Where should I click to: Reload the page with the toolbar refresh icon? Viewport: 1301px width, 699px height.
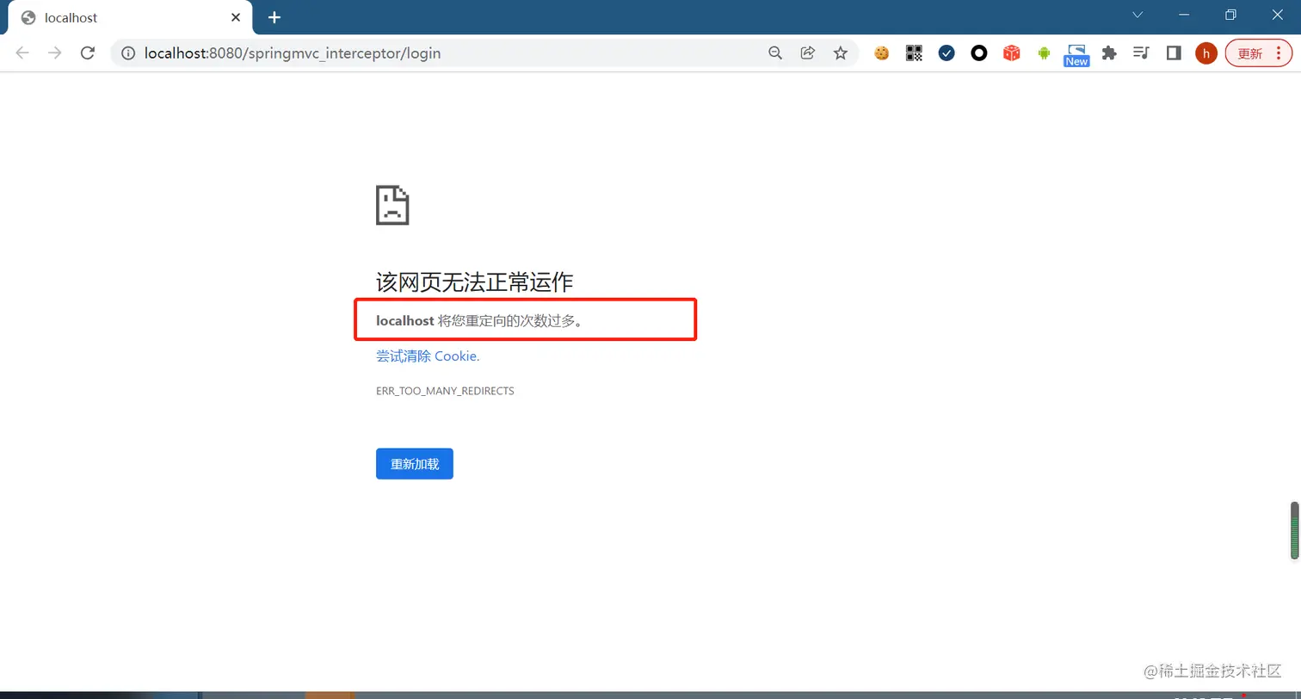click(87, 53)
